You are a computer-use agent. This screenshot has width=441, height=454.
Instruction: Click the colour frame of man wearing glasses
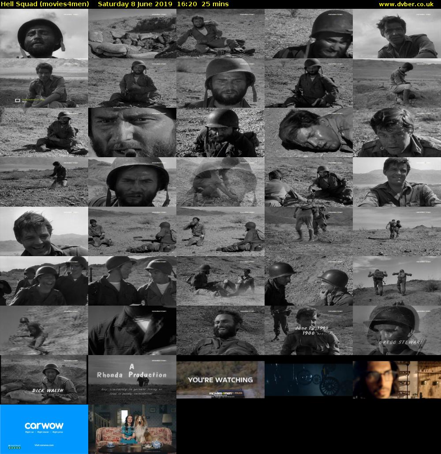coord(397,379)
